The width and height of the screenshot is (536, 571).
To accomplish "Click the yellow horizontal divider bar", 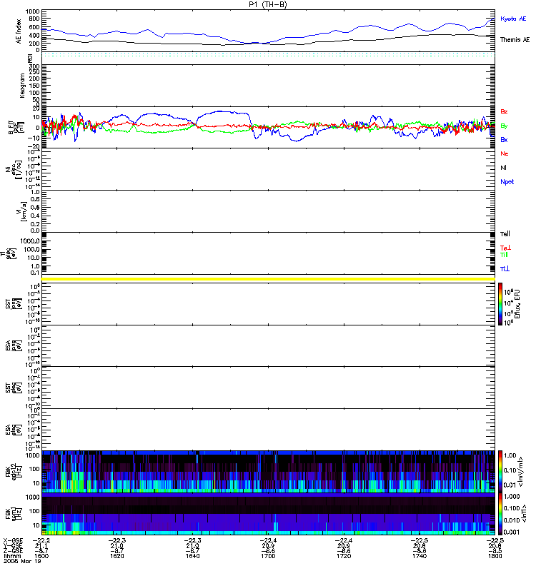I will (x=268, y=279).
